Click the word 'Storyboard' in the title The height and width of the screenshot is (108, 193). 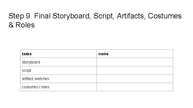(72, 16)
